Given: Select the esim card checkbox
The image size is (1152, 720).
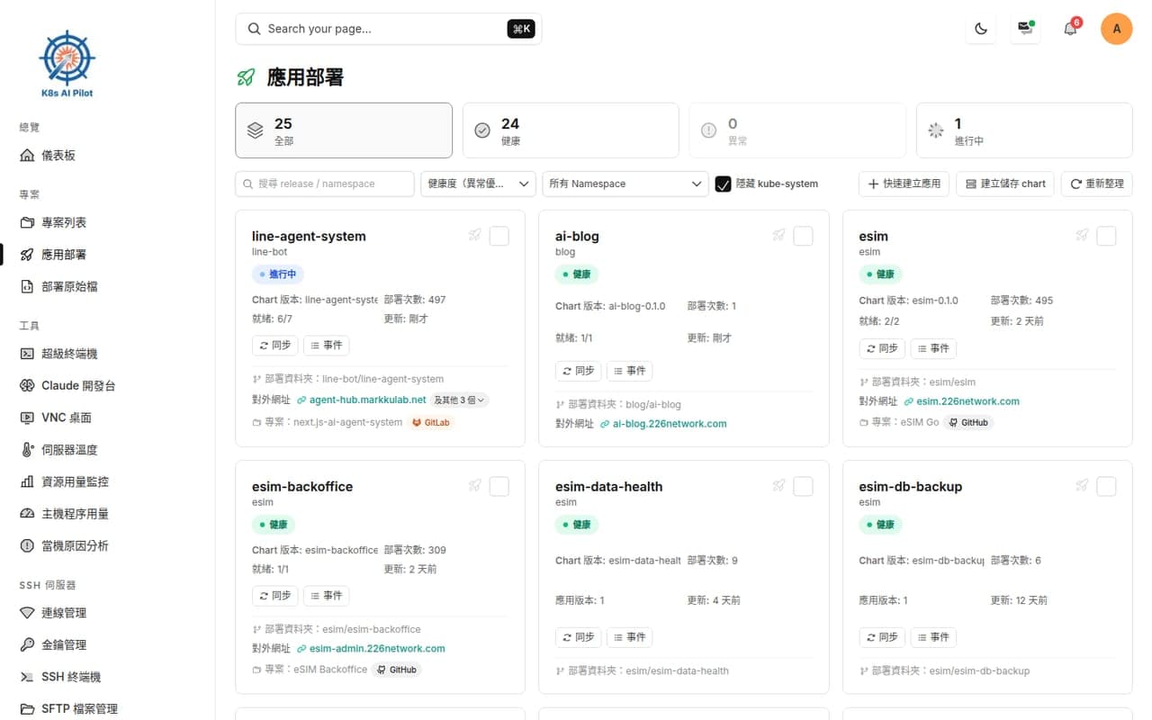Looking at the screenshot, I should [x=1106, y=236].
